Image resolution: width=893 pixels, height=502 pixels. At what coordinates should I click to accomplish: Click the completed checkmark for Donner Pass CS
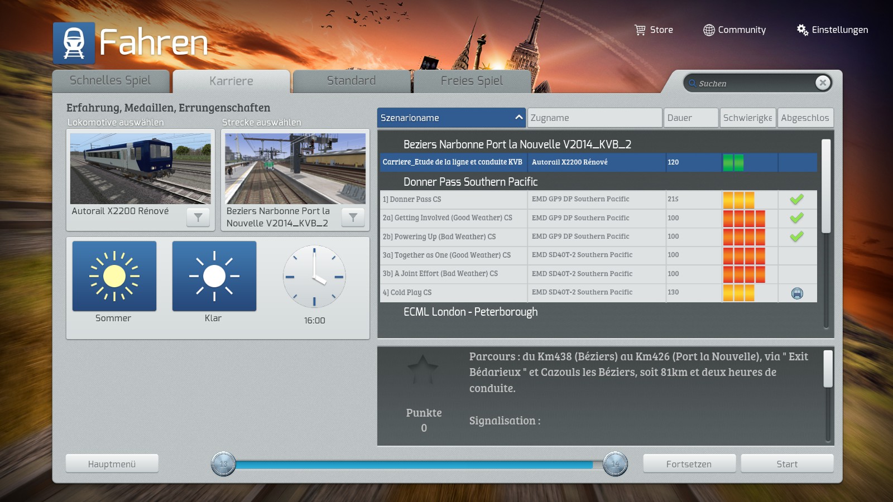click(x=796, y=199)
